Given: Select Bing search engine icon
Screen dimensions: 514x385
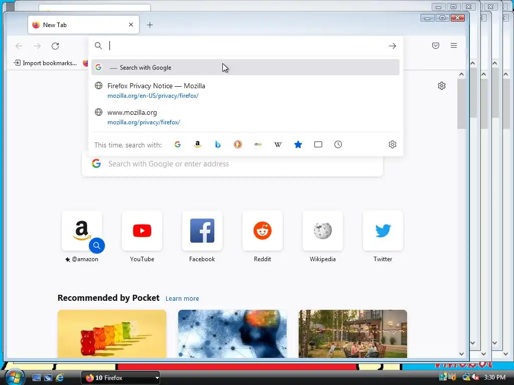Looking at the screenshot, I should (x=218, y=144).
